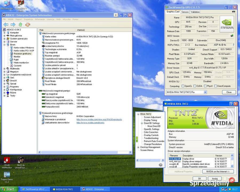This screenshot has height=192, width=240.
Task: Select Czcionki item in AIDA32 tree
Action: [17, 66]
